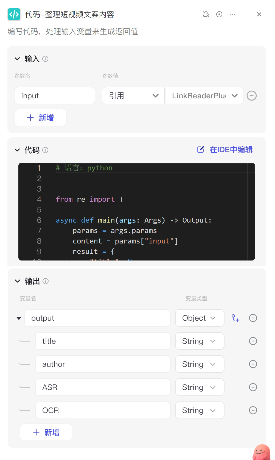The height and width of the screenshot is (460, 275).
Task: Click 新增 button under input parameters
Action: pos(40,118)
